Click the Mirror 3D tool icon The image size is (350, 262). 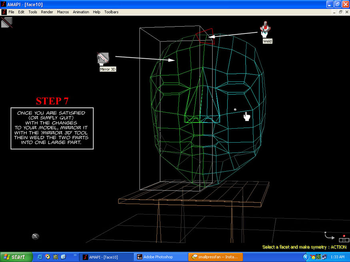click(103, 58)
